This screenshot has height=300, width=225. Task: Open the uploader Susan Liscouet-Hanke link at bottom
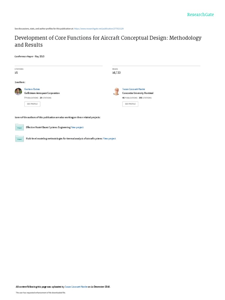pyautogui.click(x=76, y=287)
